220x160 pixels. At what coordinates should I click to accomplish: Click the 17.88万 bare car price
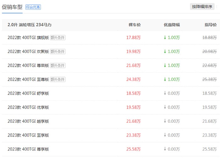(134, 38)
